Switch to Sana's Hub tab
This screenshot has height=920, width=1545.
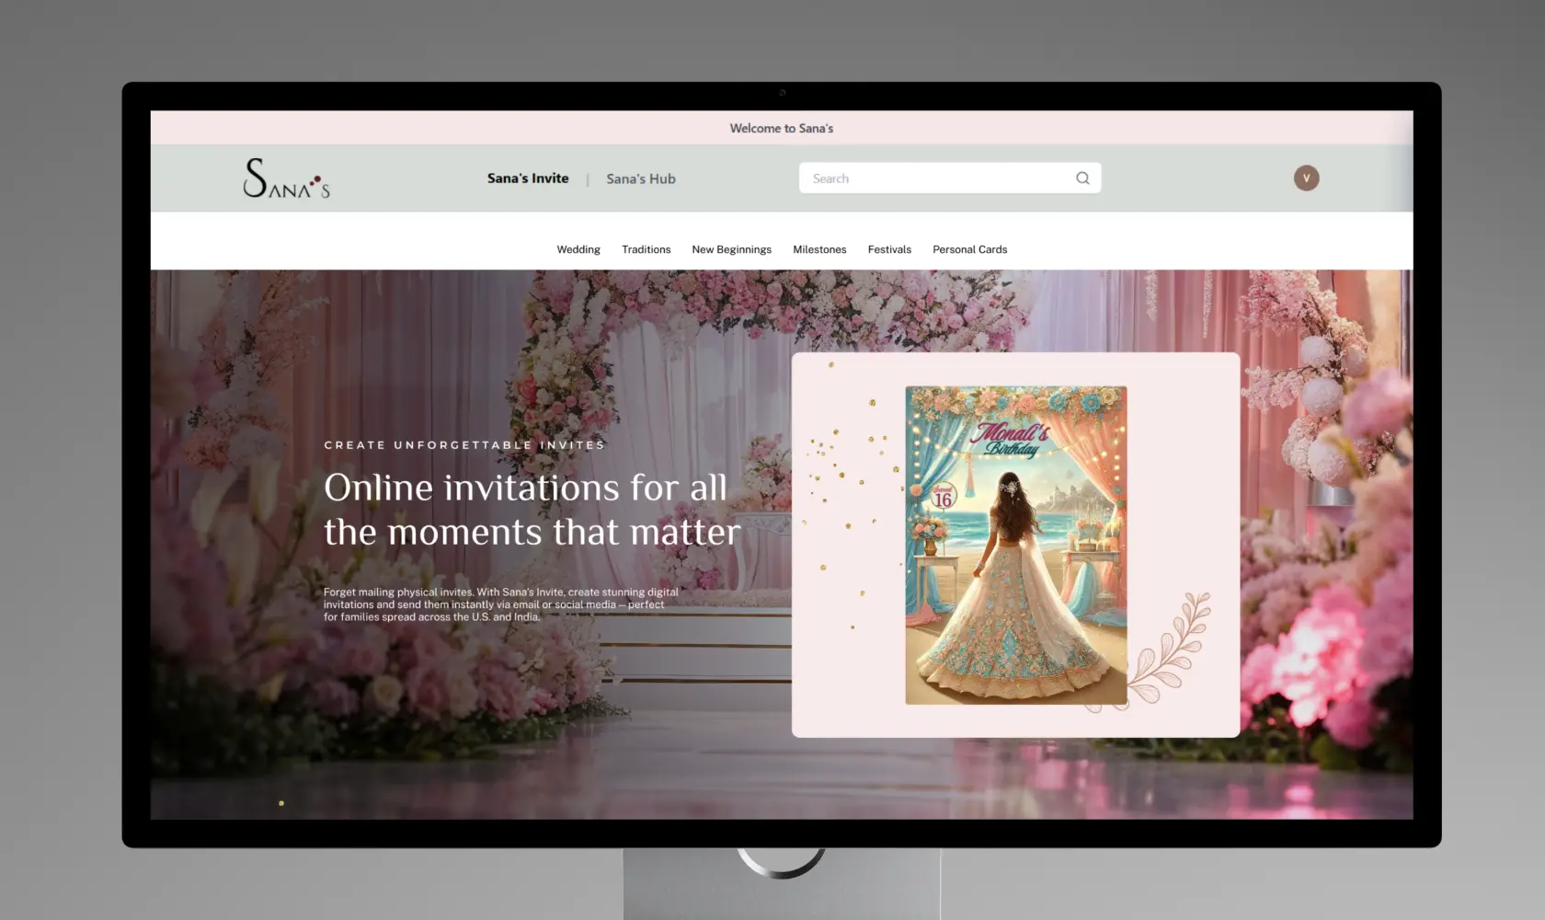tap(641, 179)
